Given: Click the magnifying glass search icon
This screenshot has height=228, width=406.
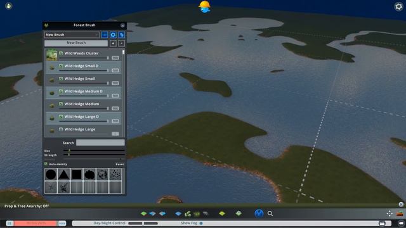Looking at the screenshot, I should (270, 213).
